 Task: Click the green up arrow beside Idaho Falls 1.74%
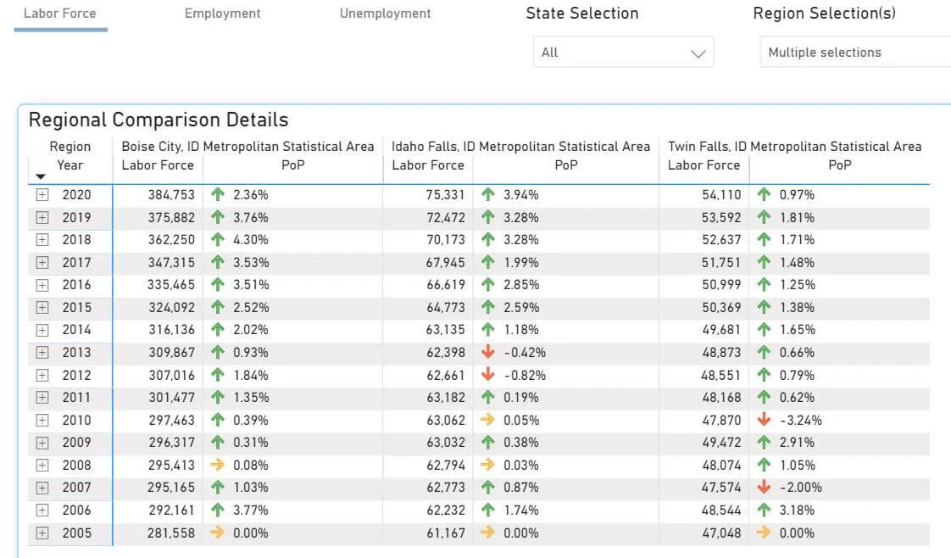point(487,510)
